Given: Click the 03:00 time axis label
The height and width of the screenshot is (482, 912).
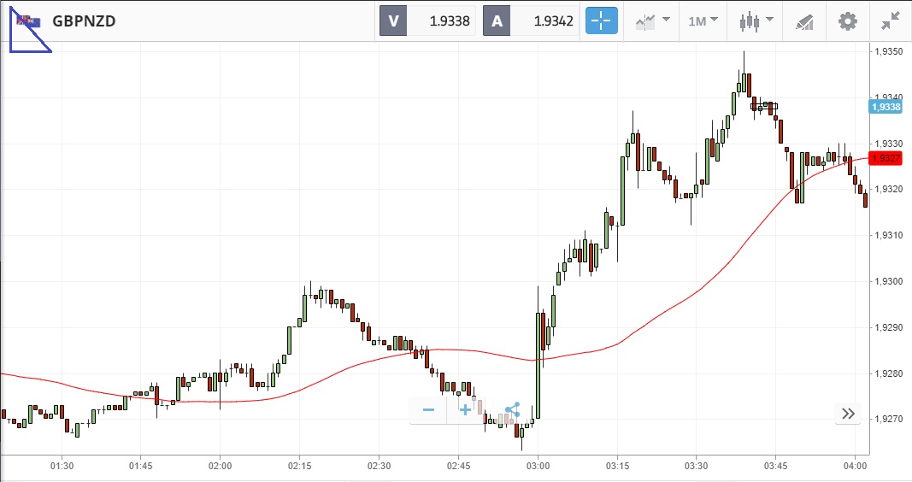Looking at the screenshot, I should [538, 466].
